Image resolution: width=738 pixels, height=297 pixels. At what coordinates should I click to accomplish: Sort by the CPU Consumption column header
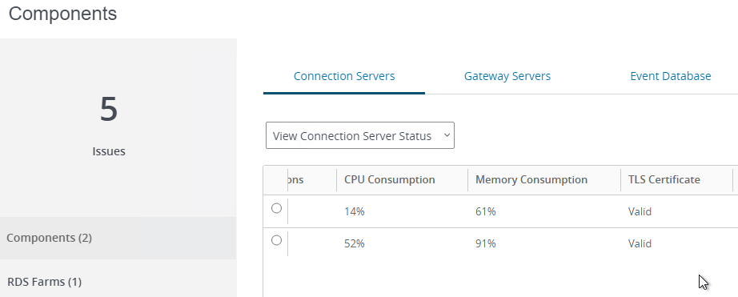(x=389, y=180)
